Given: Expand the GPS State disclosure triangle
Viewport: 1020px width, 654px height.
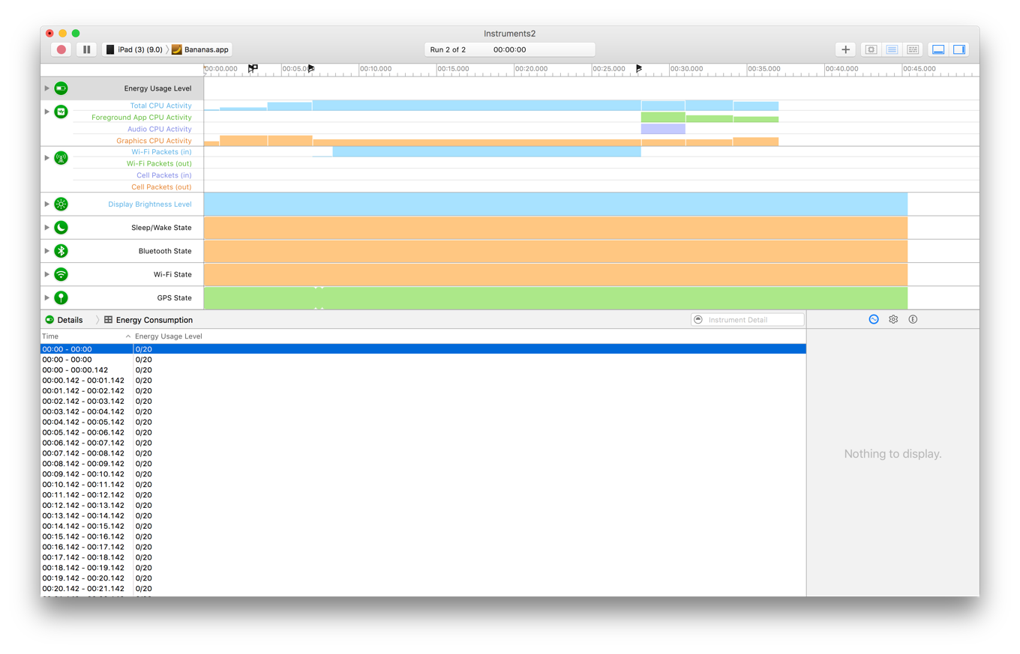Looking at the screenshot, I should pos(46,297).
